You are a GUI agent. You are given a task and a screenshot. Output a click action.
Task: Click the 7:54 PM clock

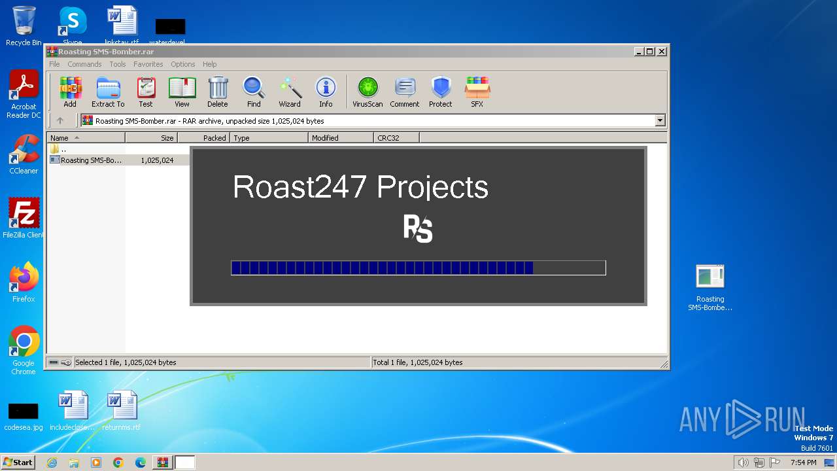[x=803, y=462]
